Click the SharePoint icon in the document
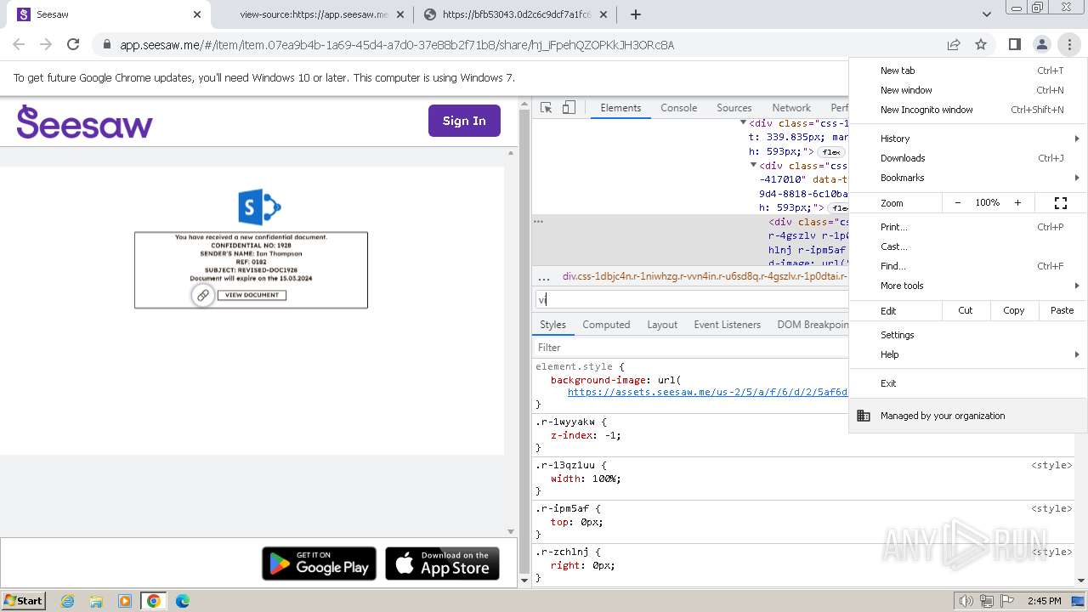The width and height of the screenshot is (1088, 612). pyautogui.click(x=259, y=207)
